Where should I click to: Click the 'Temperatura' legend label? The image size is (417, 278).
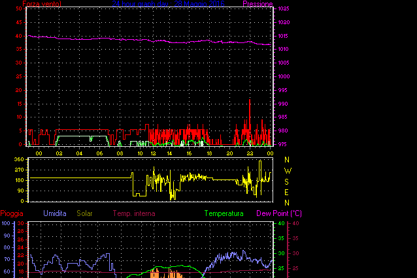click(224, 213)
